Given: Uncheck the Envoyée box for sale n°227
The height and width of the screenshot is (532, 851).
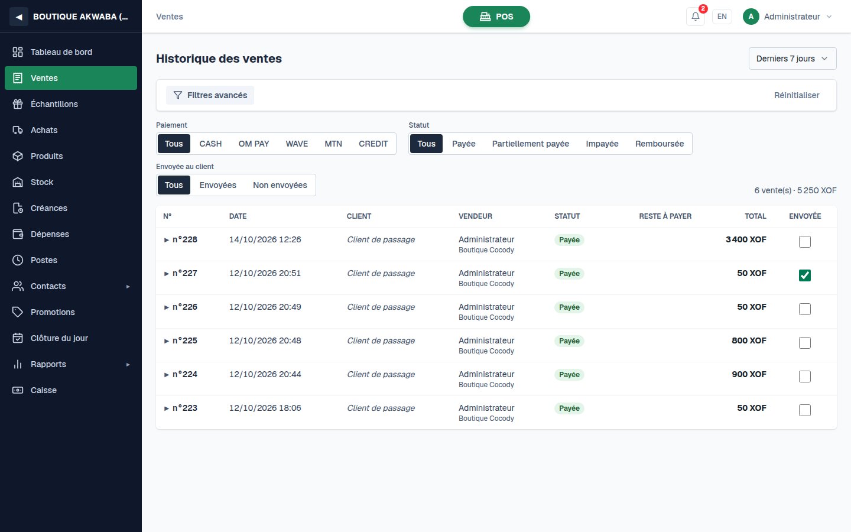Looking at the screenshot, I should pyautogui.click(x=805, y=275).
